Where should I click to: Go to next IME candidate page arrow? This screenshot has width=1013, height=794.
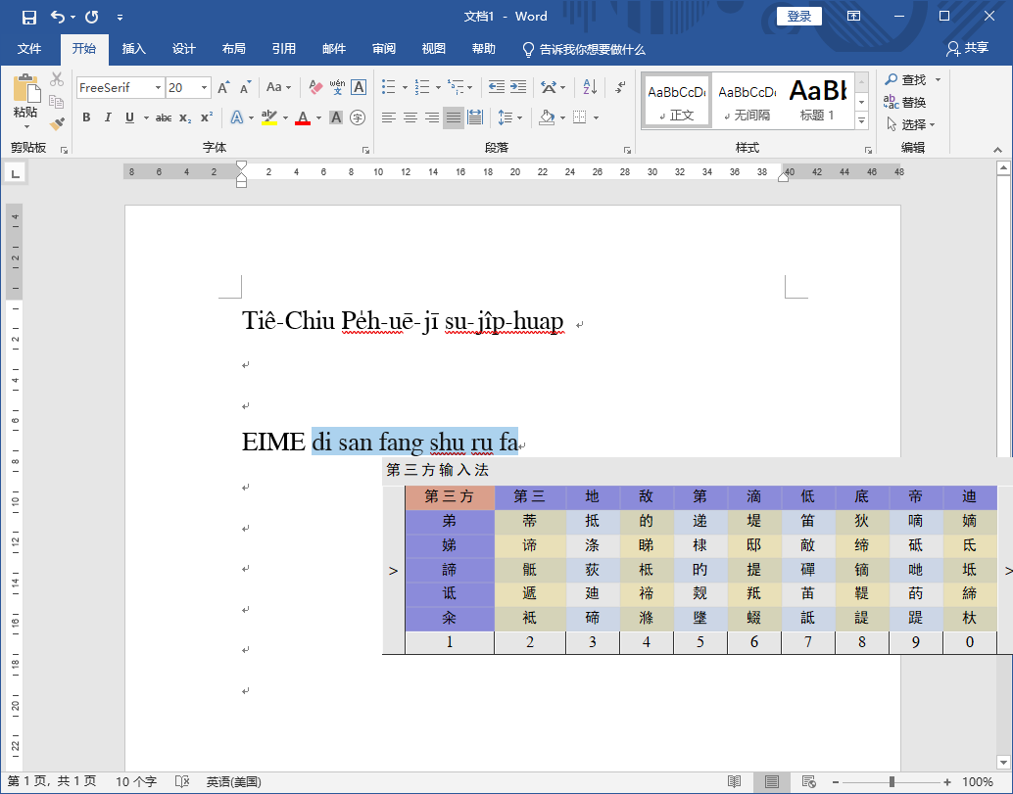[x=1007, y=571]
